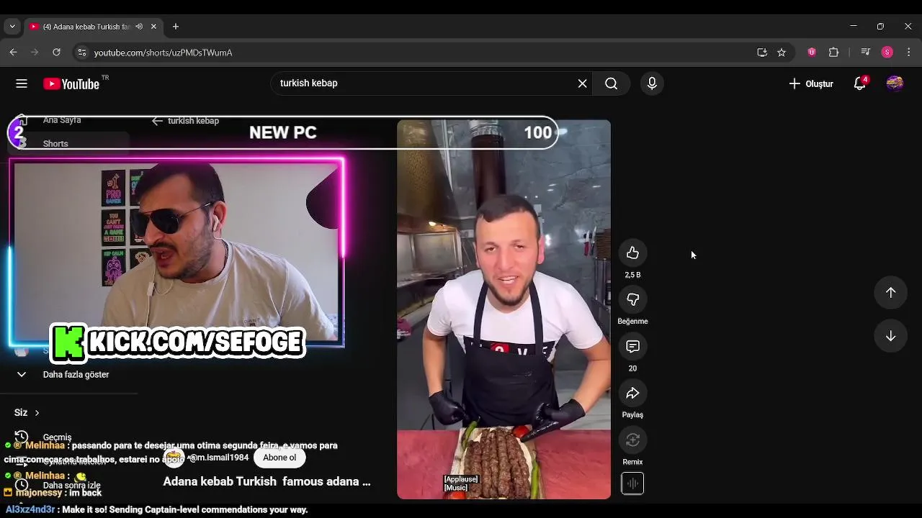Open the account avatar menu
922x518 pixels.
pos(895,83)
